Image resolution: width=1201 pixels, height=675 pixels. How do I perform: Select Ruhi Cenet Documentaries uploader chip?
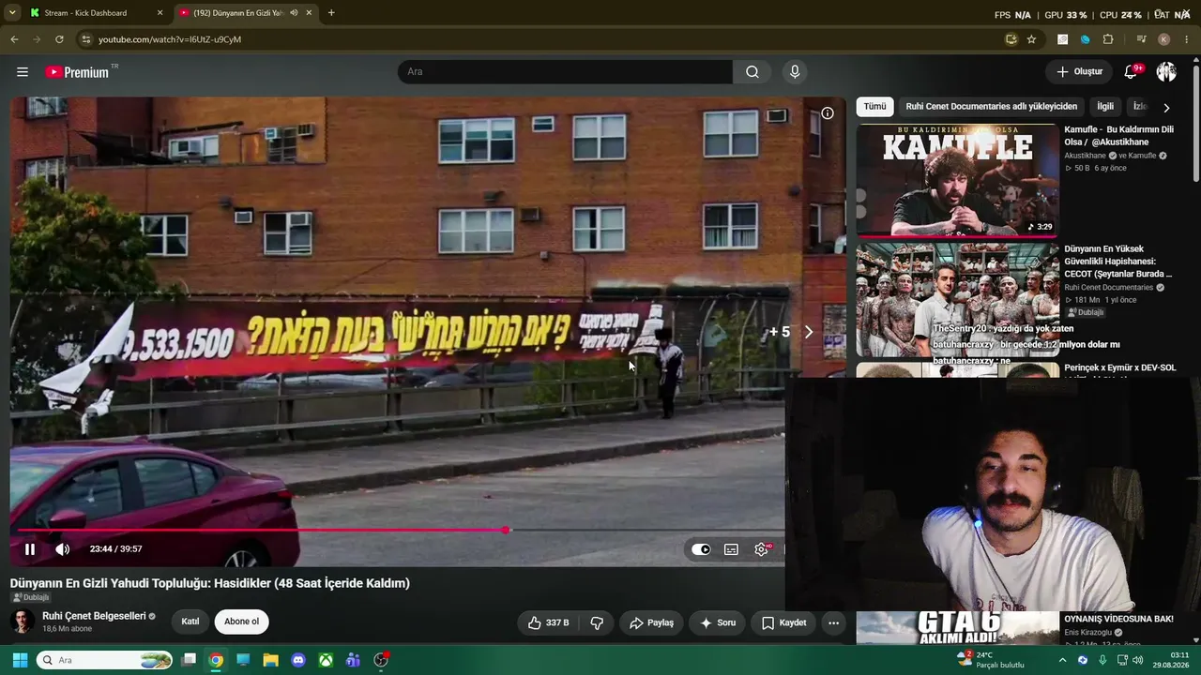(x=991, y=107)
